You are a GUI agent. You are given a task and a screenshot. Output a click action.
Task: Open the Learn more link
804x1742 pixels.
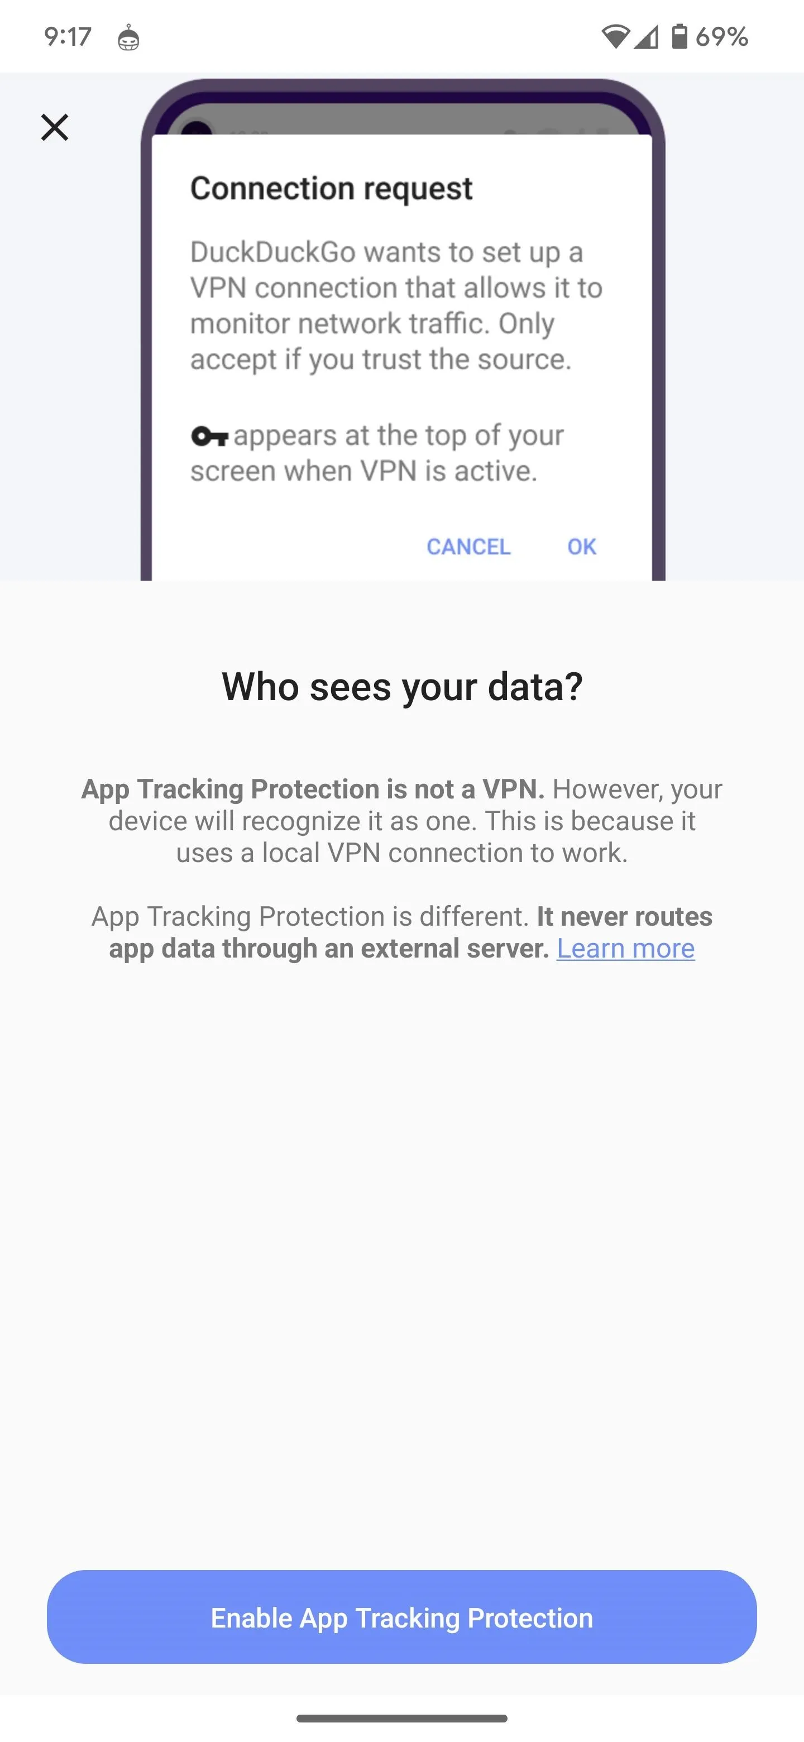tap(625, 948)
